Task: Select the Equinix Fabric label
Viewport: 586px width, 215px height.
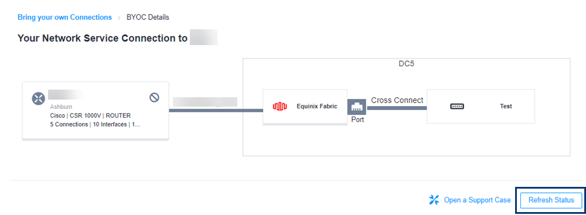Action: [317, 106]
